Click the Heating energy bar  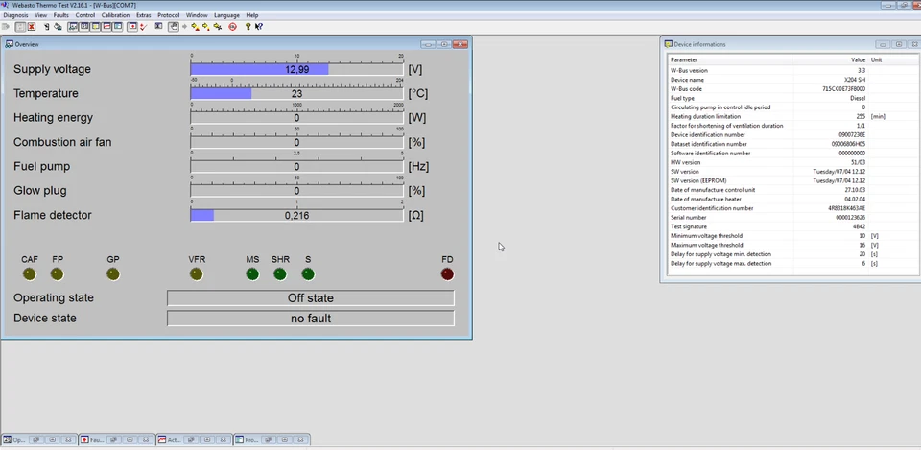click(x=296, y=118)
